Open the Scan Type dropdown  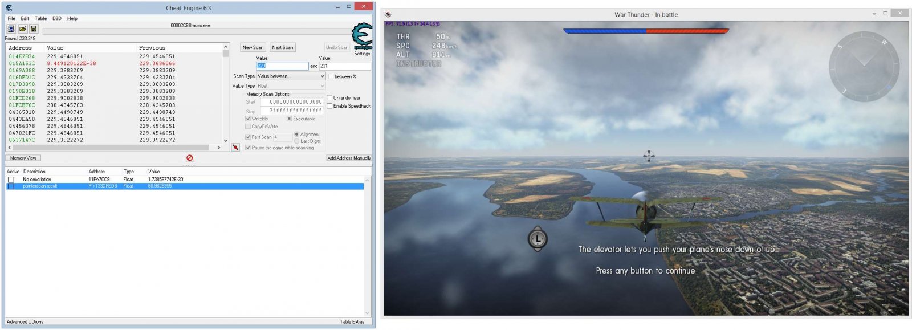291,76
